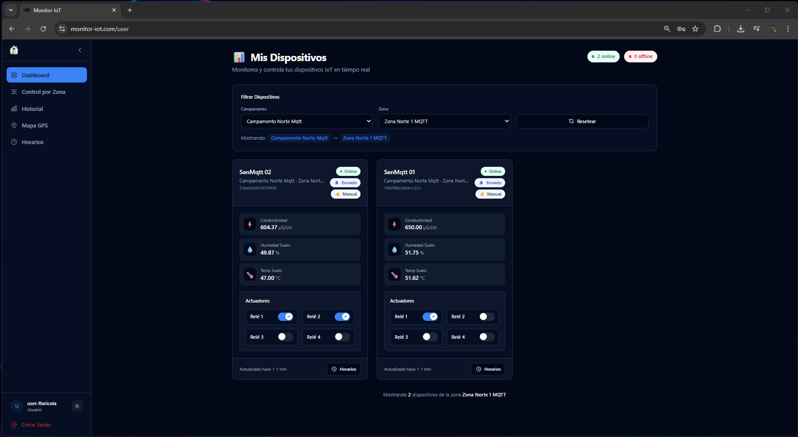The image size is (798, 437).
Task: Turn off Relé 1 on SenMqtt 02
Action: click(x=285, y=317)
